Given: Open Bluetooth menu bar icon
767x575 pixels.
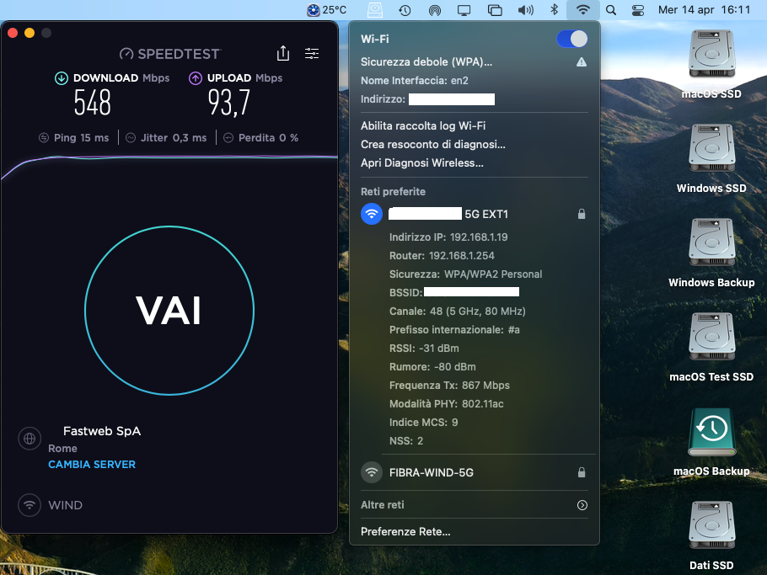Looking at the screenshot, I should pyautogui.click(x=554, y=10).
